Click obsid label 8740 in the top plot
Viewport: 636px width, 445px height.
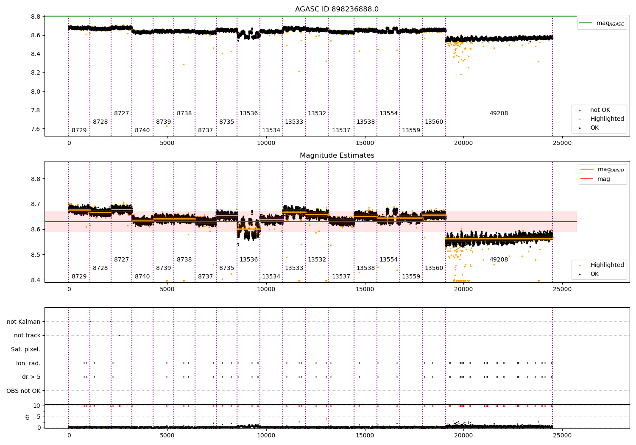coord(142,131)
